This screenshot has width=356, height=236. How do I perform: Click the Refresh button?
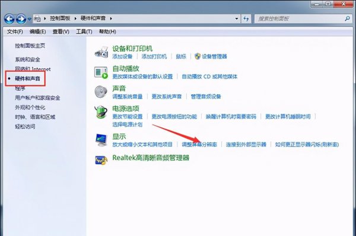coord(246,18)
